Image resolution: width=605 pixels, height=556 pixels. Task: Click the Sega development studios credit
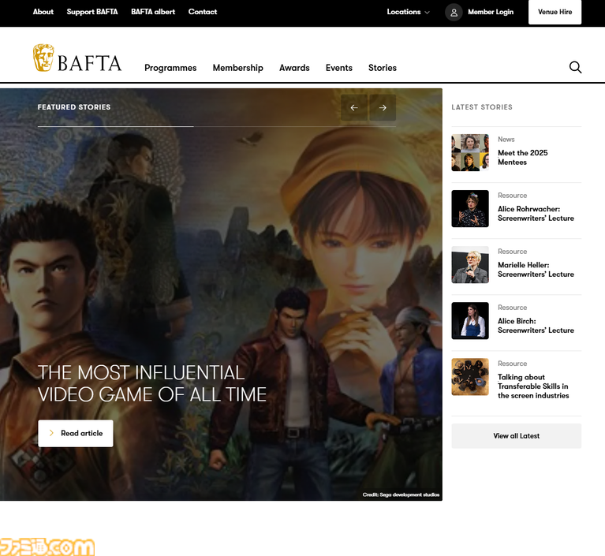click(401, 494)
